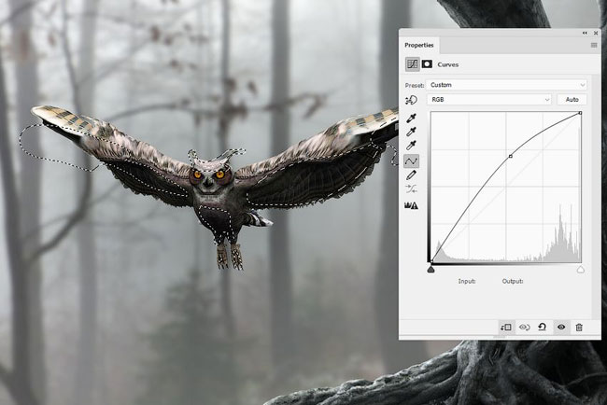This screenshot has height=405, width=607.
Task: Clip adjustment to the layer below
Action: pyautogui.click(x=506, y=328)
